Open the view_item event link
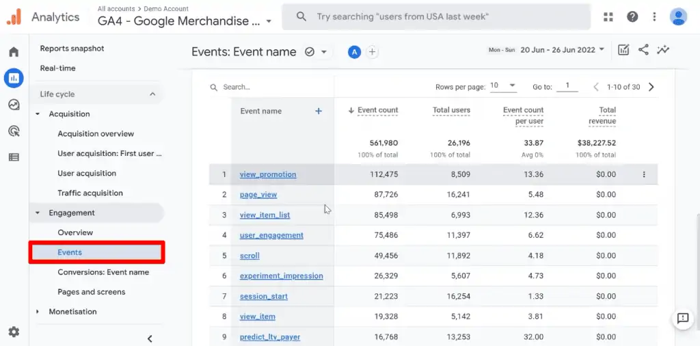The image size is (700, 346). click(258, 317)
